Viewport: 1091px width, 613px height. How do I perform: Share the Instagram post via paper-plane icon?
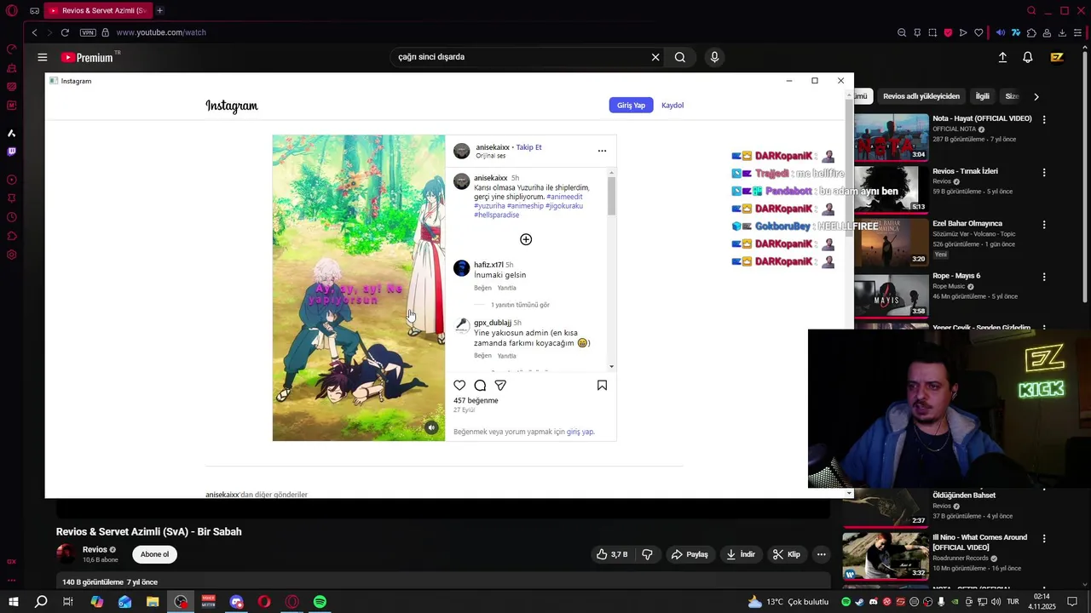[x=500, y=386]
